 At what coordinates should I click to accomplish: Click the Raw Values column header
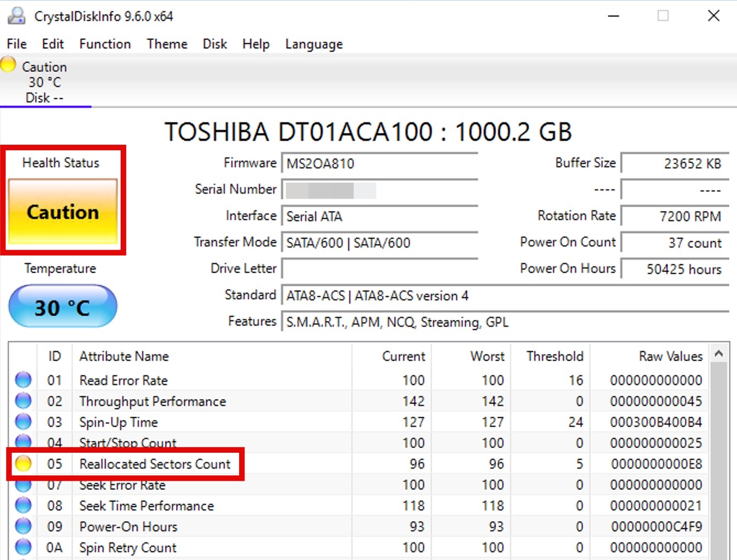pyautogui.click(x=650, y=356)
